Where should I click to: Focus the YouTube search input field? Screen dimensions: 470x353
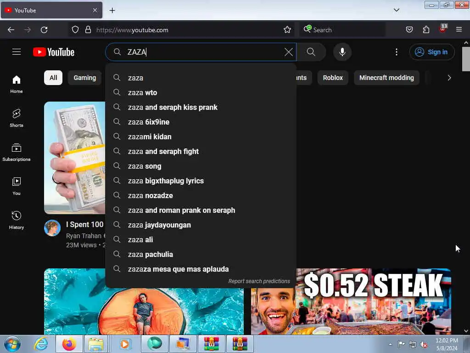click(201, 52)
